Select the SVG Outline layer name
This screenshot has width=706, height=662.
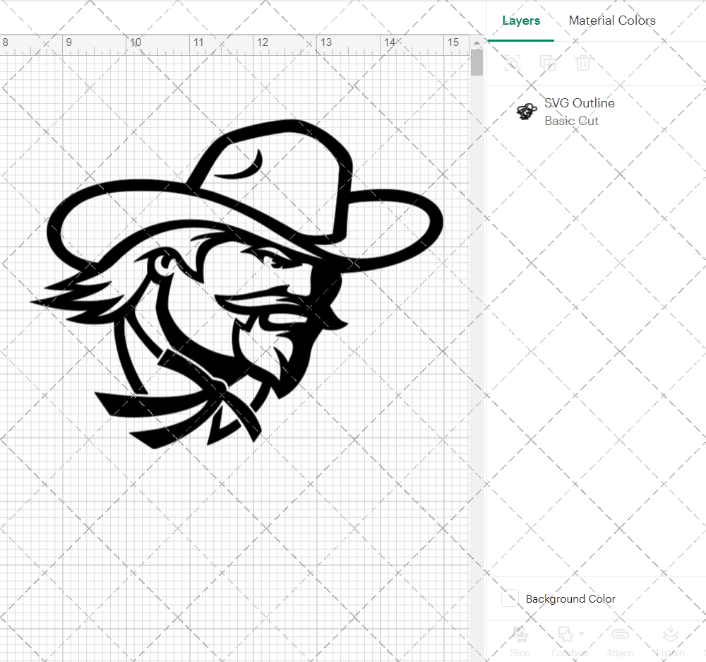580,103
